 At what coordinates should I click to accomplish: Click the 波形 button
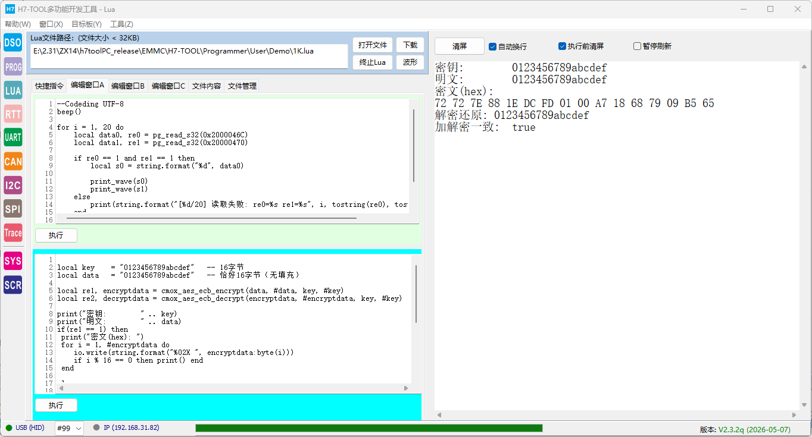coord(410,62)
